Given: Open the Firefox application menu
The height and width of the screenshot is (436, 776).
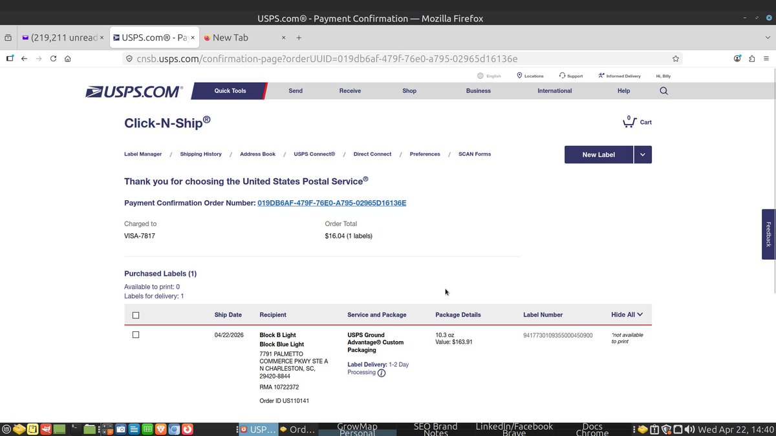Looking at the screenshot, I should pos(766,58).
